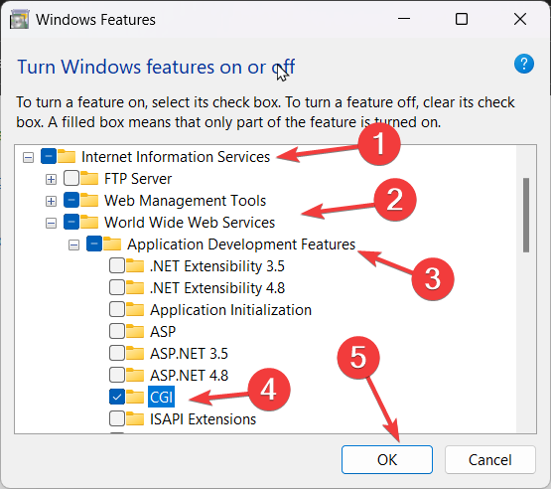Image resolution: width=551 pixels, height=489 pixels.
Task: Collapse the World Wide Web Services node
Action: click(51, 223)
